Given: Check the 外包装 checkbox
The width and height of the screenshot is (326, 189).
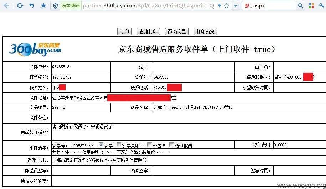Looking at the screenshot, I should (x=149, y=145).
